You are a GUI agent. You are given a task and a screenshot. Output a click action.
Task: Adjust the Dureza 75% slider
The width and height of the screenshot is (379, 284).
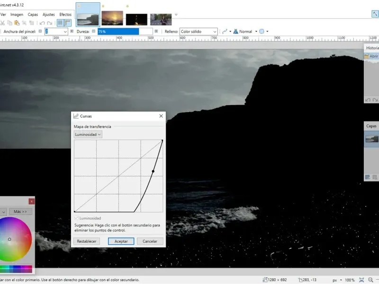click(125, 32)
